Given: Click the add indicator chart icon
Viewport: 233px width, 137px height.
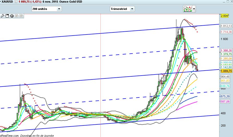Looking at the screenshot, I should point(188,9).
